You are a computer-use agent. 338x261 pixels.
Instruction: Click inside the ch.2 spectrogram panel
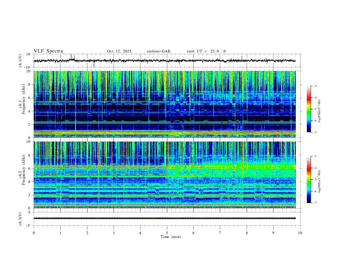click(x=164, y=175)
